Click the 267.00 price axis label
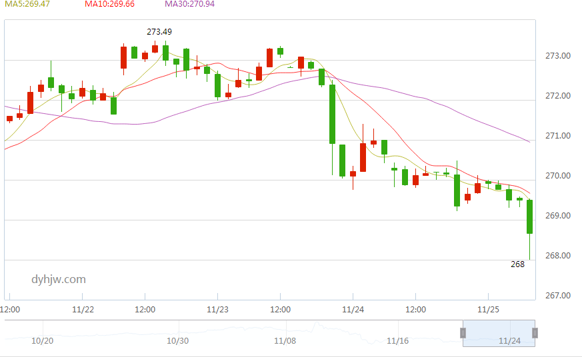Screen dimensions: 582x357 click(557, 296)
